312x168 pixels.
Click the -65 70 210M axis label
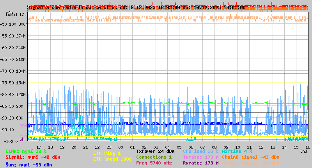(x=13, y=59)
